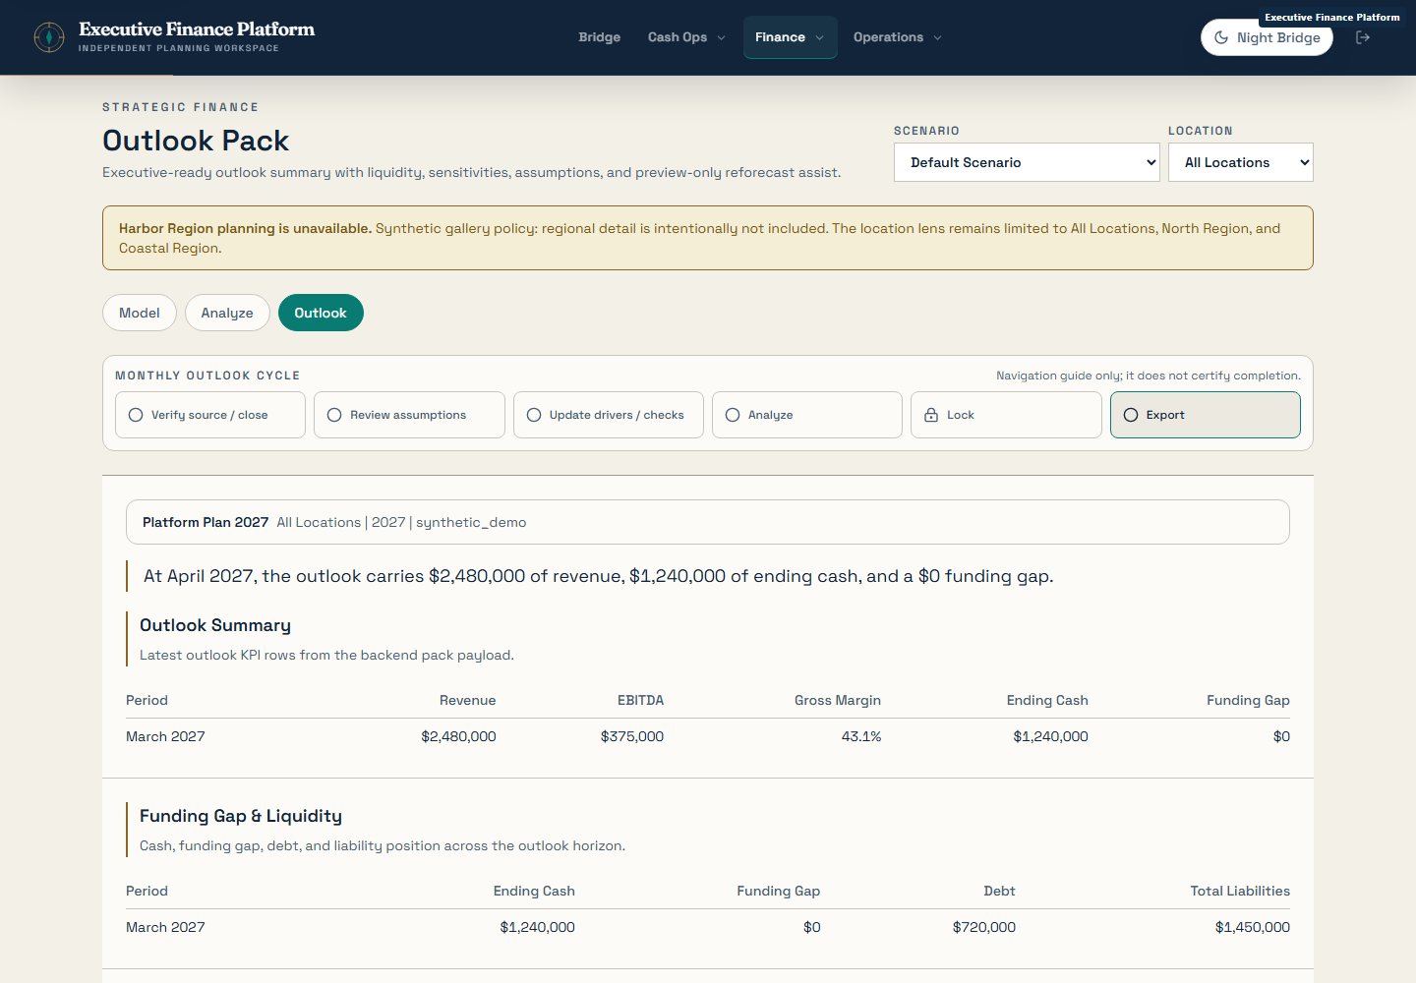Click the $1,450,000 total liabilities value
The height and width of the screenshot is (983, 1416).
coord(1253,927)
